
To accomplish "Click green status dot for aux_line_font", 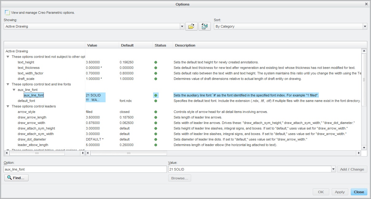I will [x=156, y=95].
